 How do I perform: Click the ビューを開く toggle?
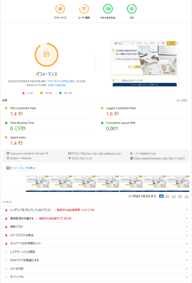[x=182, y=100]
